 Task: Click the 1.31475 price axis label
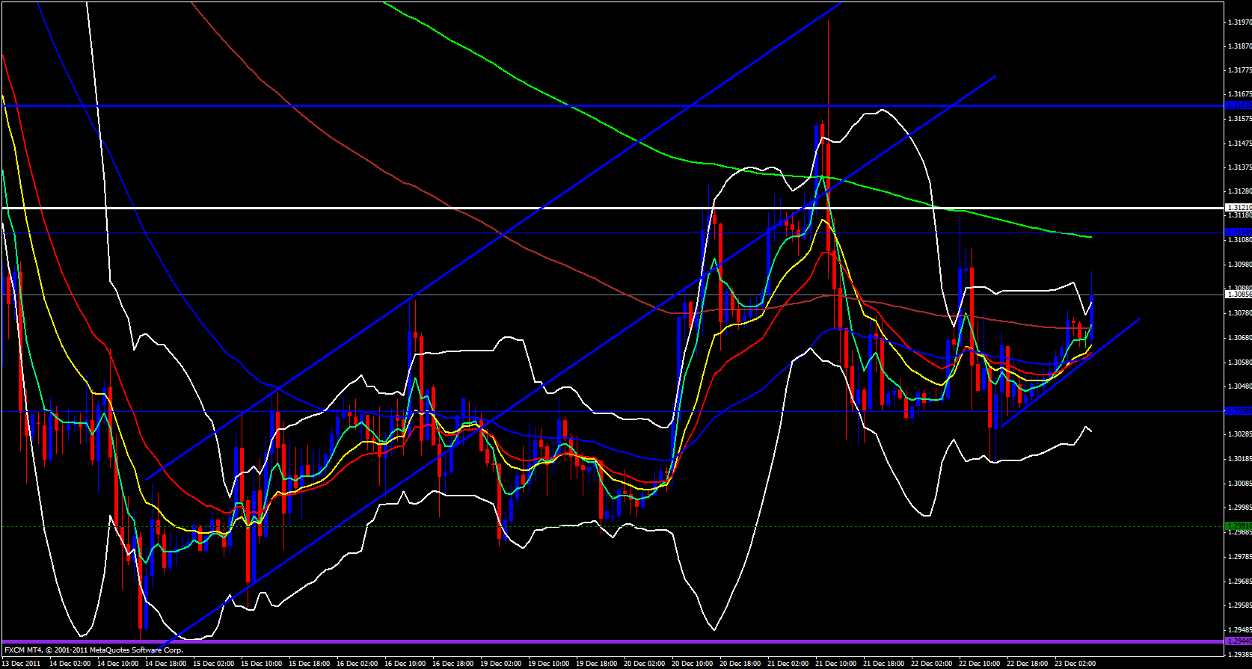coord(1240,144)
